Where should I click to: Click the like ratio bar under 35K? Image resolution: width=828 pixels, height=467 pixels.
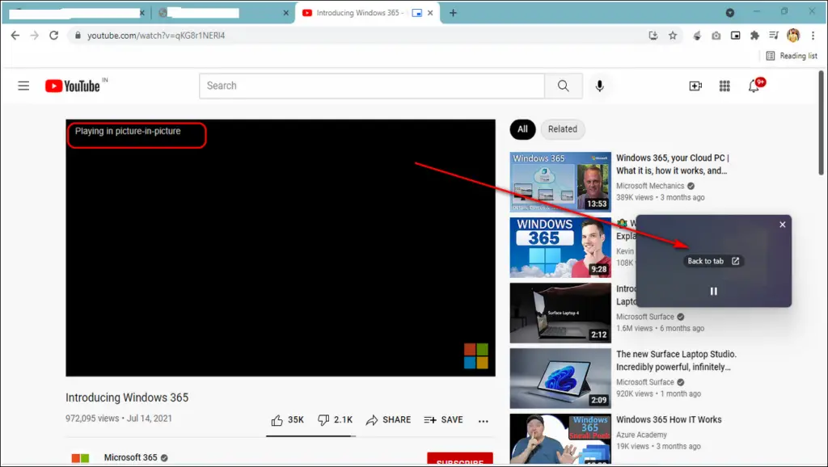310,435
